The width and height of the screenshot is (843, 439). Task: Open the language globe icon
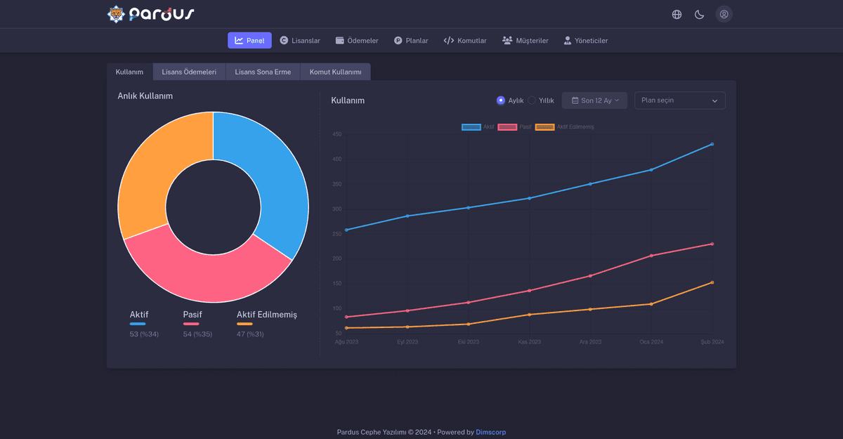click(677, 14)
